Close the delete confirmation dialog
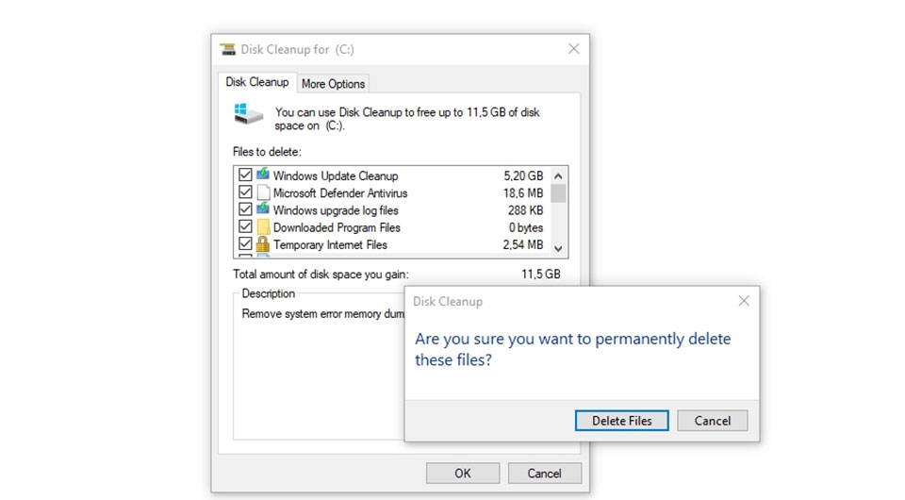The image size is (905, 500). (744, 301)
